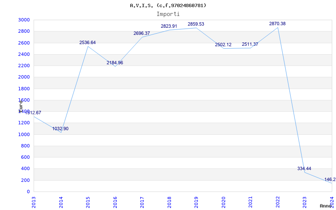Select the 1032.90 data label

[x=60, y=129]
